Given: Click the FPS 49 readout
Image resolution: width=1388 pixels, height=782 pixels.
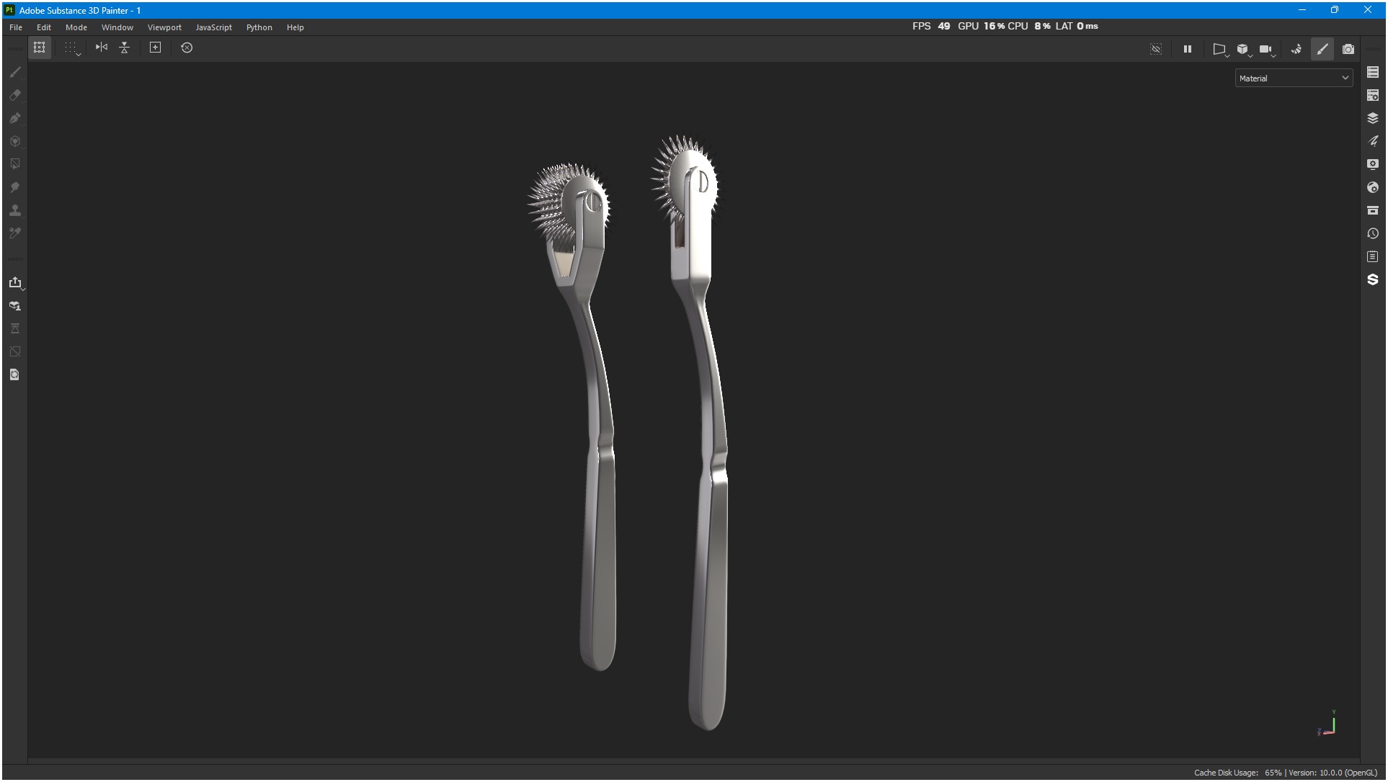Looking at the screenshot, I should click(931, 26).
